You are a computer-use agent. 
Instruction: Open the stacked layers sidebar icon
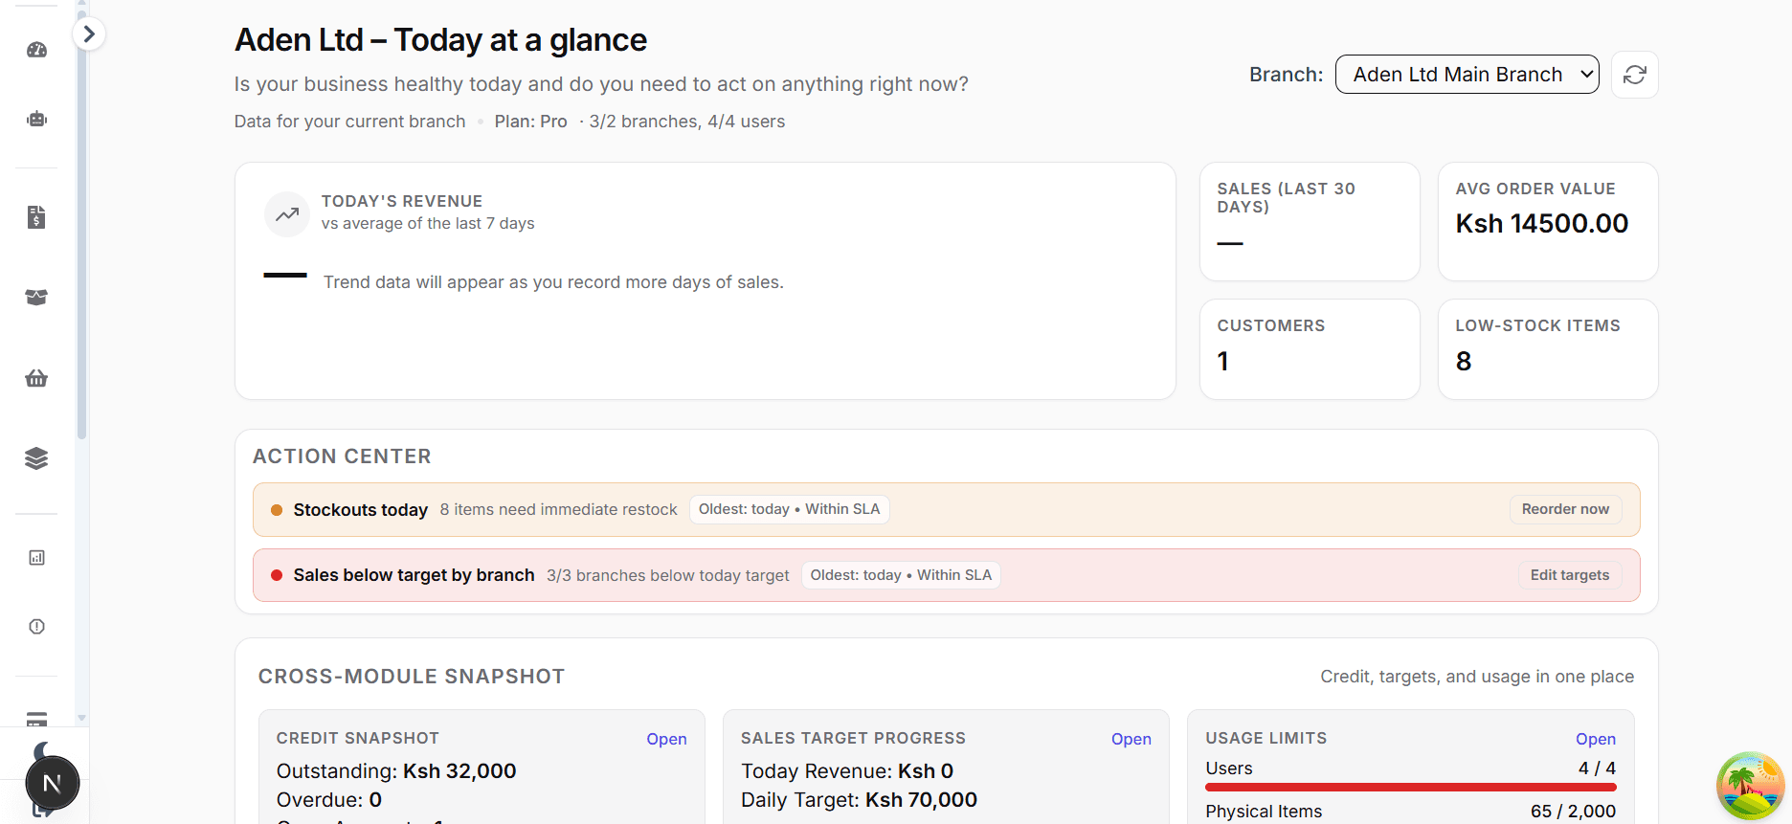pos(36,458)
